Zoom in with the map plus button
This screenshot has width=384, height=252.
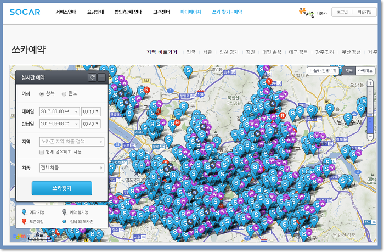click(x=370, y=83)
